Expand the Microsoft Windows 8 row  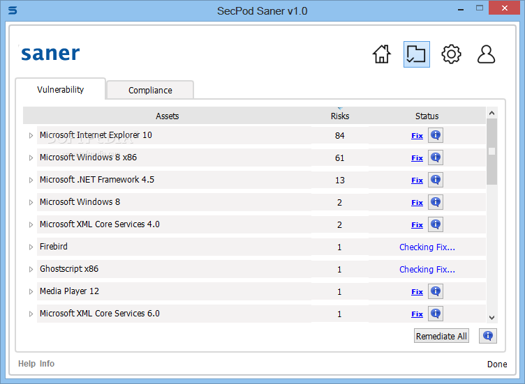(31, 203)
